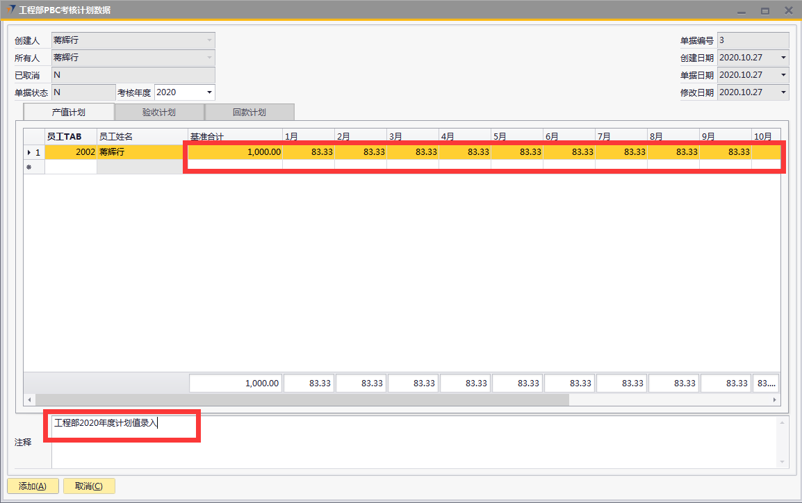802x503 pixels.
Task: Expand the 创建日期 date picker
Action: 783,58
